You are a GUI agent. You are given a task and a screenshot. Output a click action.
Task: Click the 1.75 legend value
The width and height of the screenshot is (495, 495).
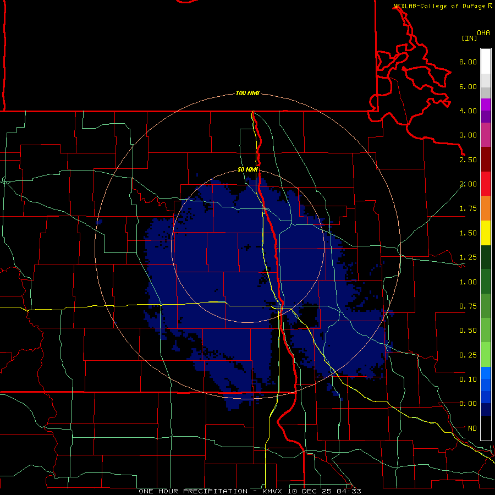(468, 208)
